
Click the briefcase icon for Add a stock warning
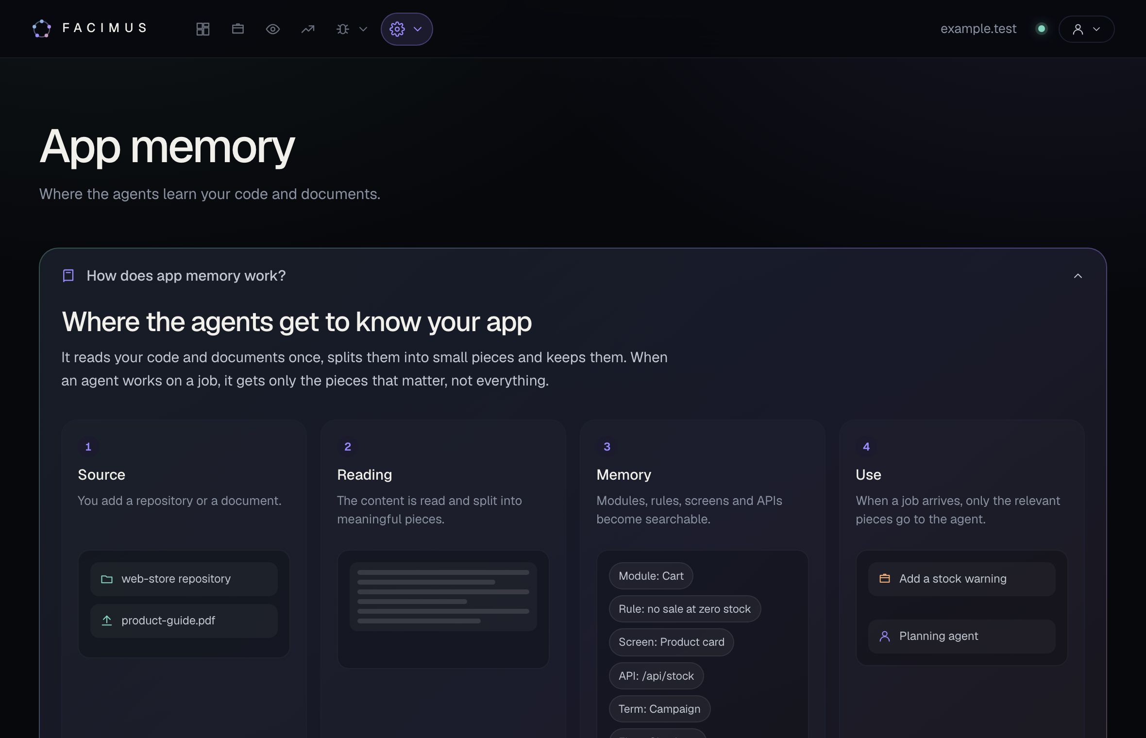coord(885,579)
